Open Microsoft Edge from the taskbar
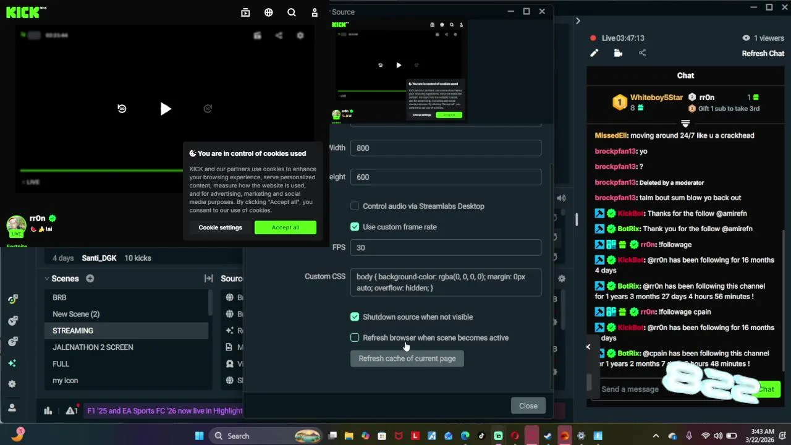This screenshot has height=445, width=791. click(465, 436)
